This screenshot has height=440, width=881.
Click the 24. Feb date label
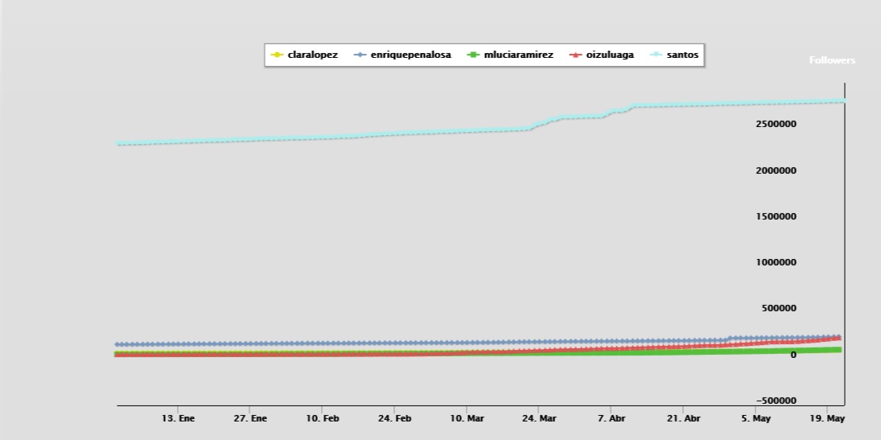pyautogui.click(x=394, y=419)
